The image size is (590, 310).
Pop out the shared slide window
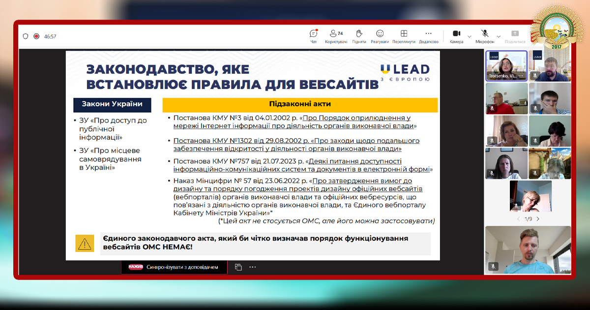click(x=238, y=267)
